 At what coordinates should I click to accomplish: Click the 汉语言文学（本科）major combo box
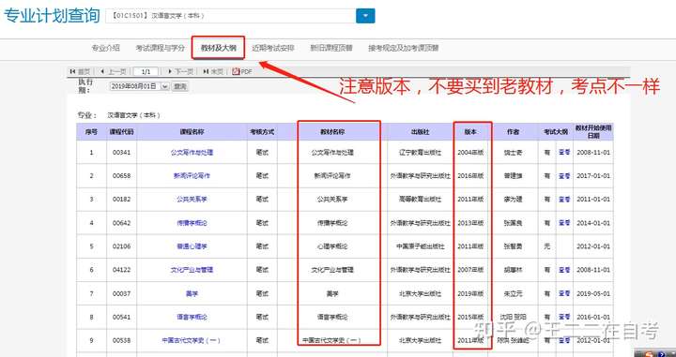[x=231, y=16]
